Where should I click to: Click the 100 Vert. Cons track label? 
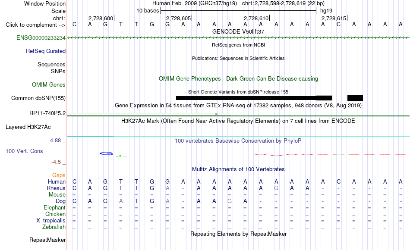pos(24,151)
